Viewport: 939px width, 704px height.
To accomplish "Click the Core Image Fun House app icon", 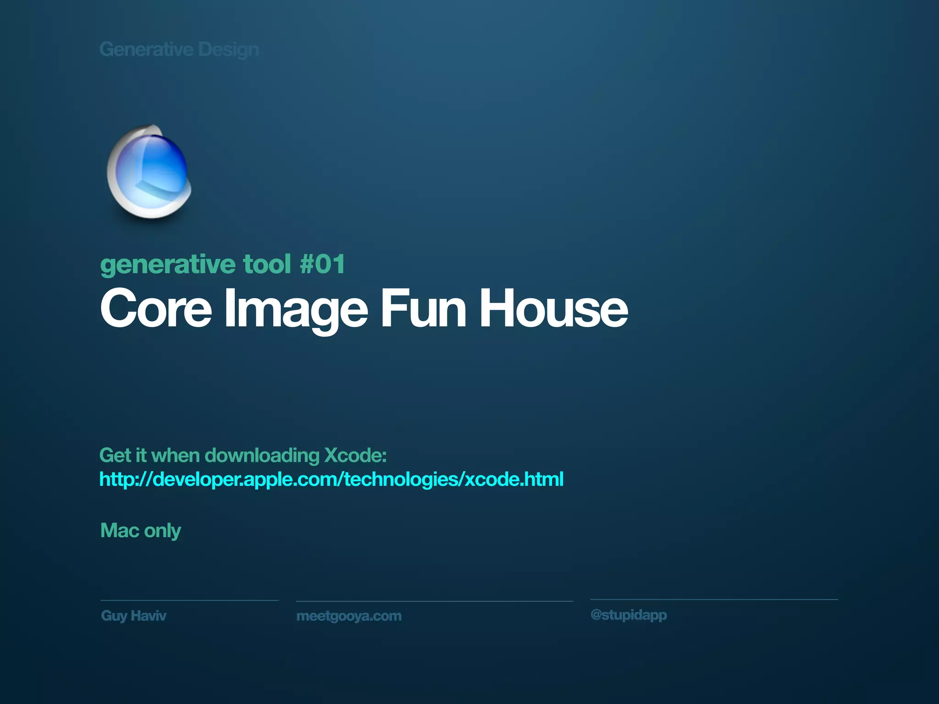I will click(149, 171).
